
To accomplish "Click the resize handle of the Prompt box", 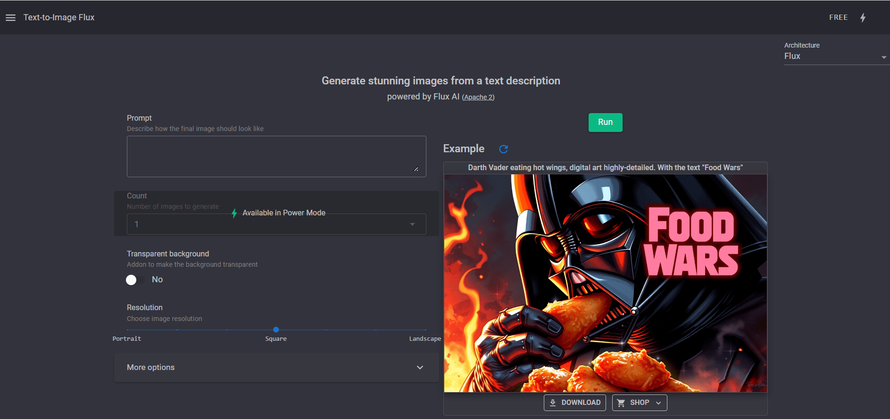I will point(416,169).
